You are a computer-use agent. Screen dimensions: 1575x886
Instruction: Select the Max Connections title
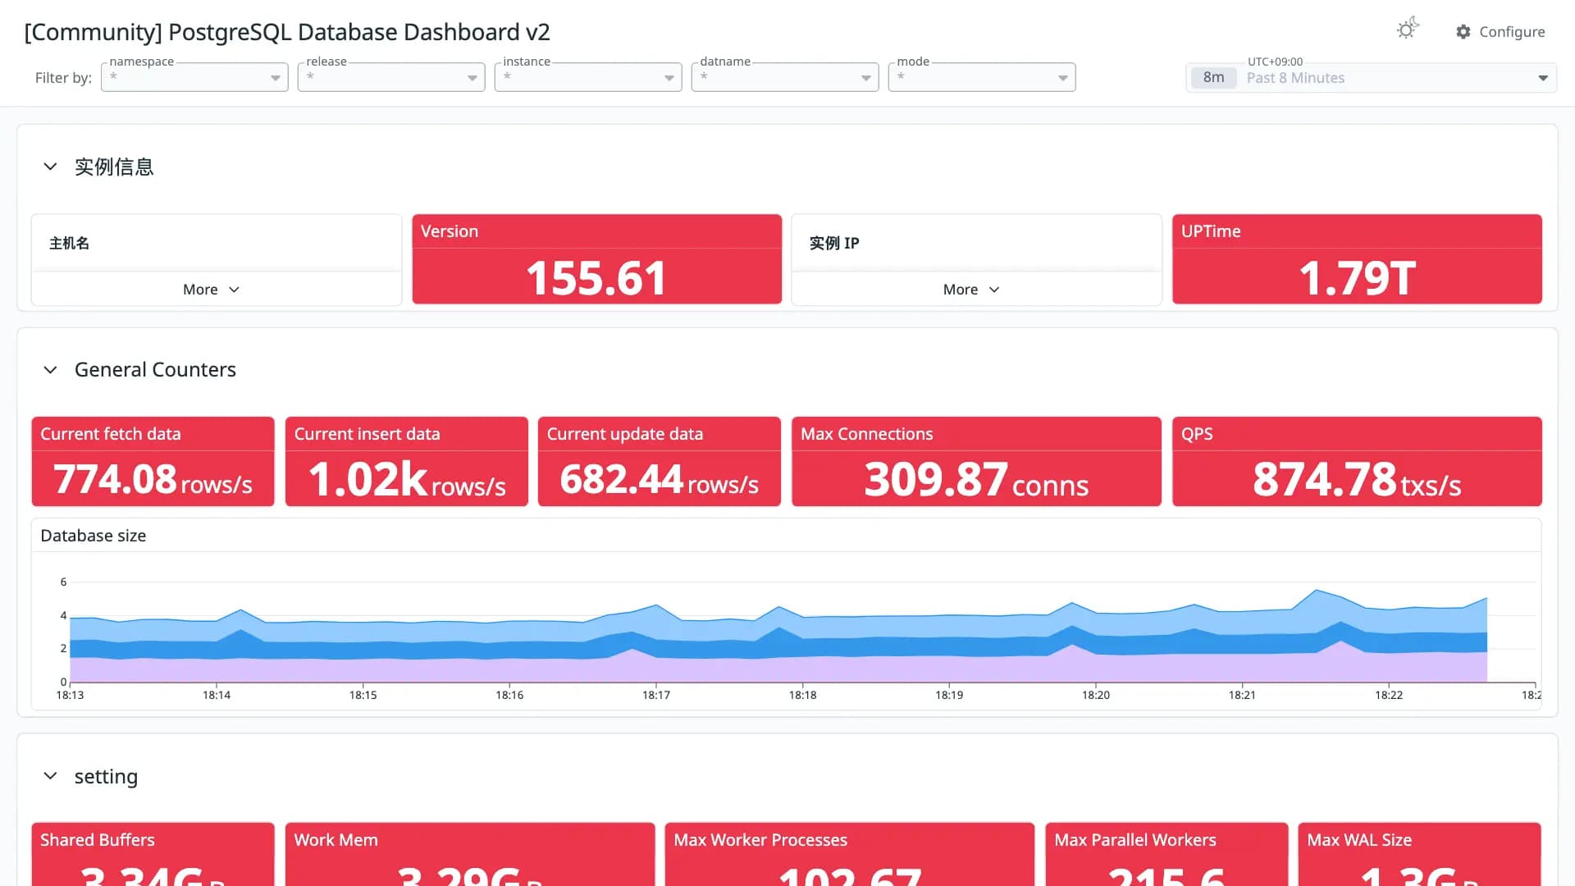pos(867,434)
